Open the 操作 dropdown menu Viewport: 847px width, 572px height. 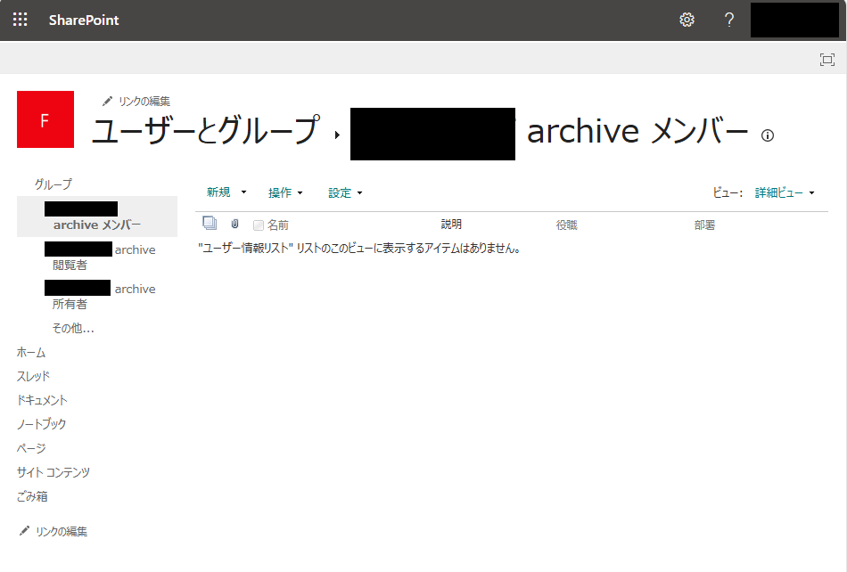tap(285, 192)
